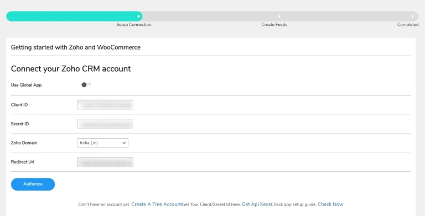Click the Authorize button
Image resolution: width=425 pixels, height=216 pixels.
click(x=33, y=184)
